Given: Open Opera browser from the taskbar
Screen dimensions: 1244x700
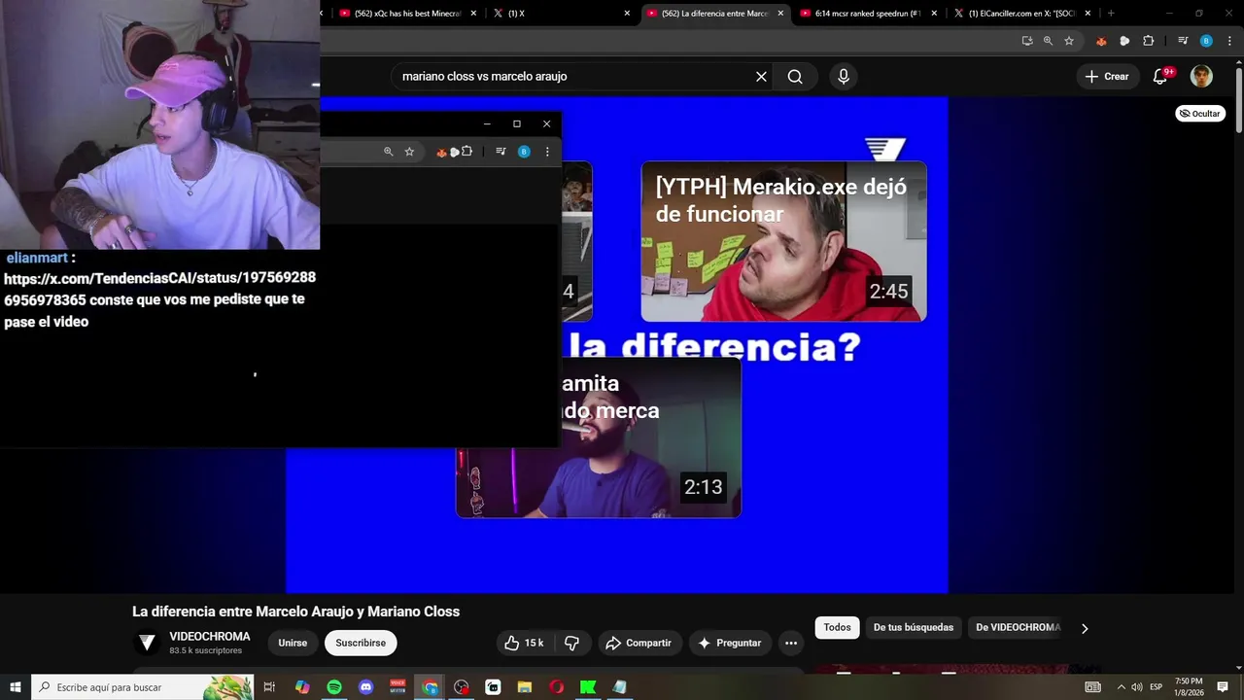Looking at the screenshot, I should point(556,687).
